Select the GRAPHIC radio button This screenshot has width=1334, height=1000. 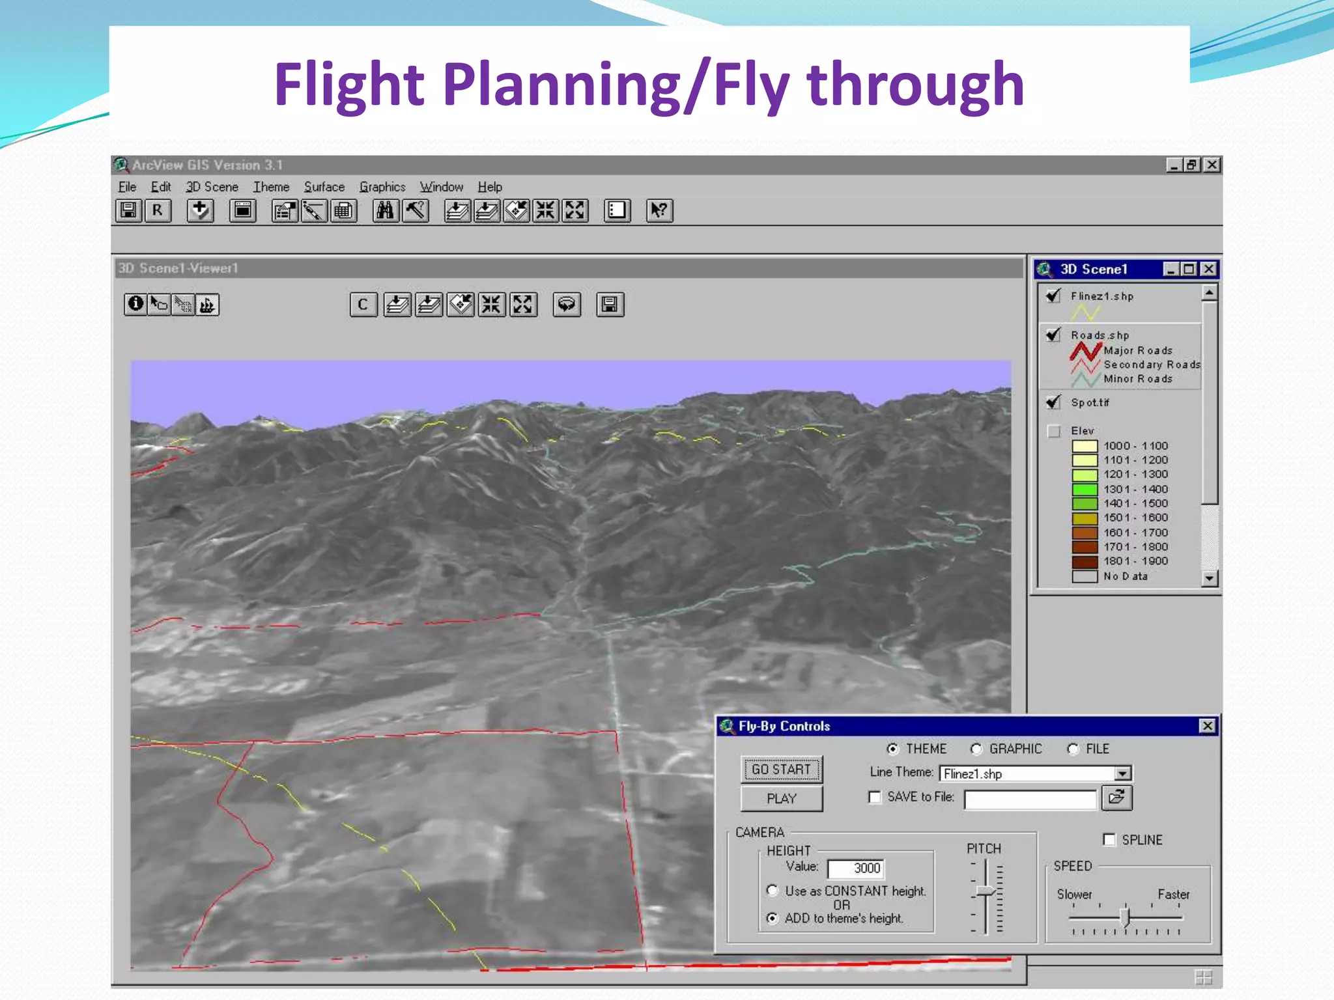pyautogui.click(x=976, y=749)
